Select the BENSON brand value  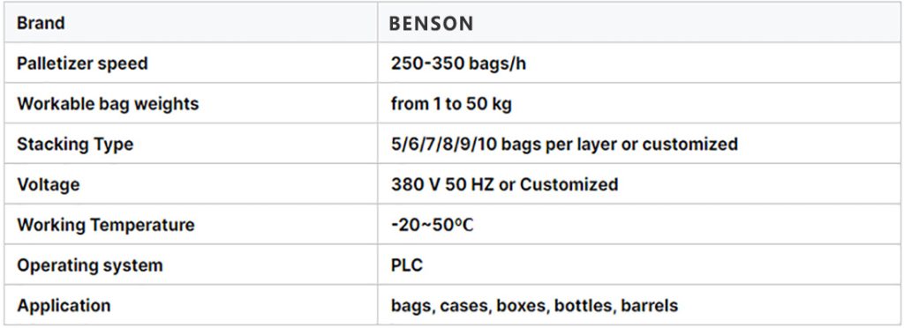[431, 24]
